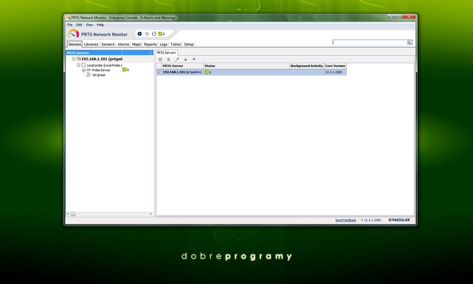473x284 pixels.
Task: Click the tree horizontal scrollbar thumb
Action: tap(73, 214)
